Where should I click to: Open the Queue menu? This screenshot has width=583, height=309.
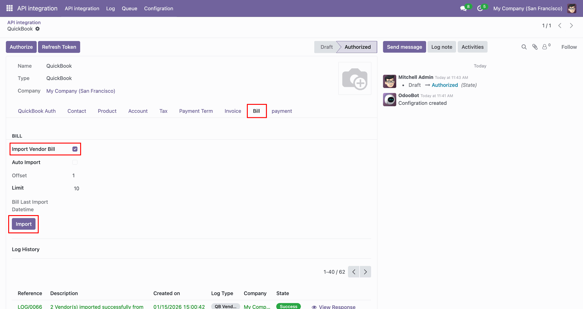(130, 9)
